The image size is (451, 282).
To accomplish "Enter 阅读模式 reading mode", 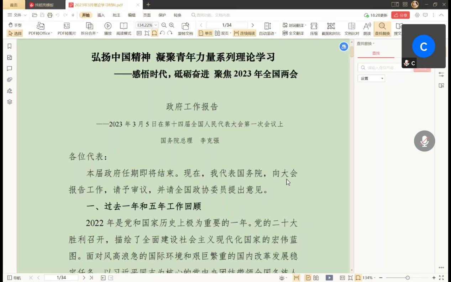I will [124, 26].
